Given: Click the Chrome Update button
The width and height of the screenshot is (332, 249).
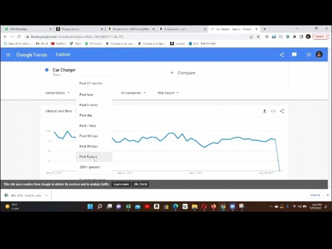Looking at the screenshot, I should pos(321,37).
